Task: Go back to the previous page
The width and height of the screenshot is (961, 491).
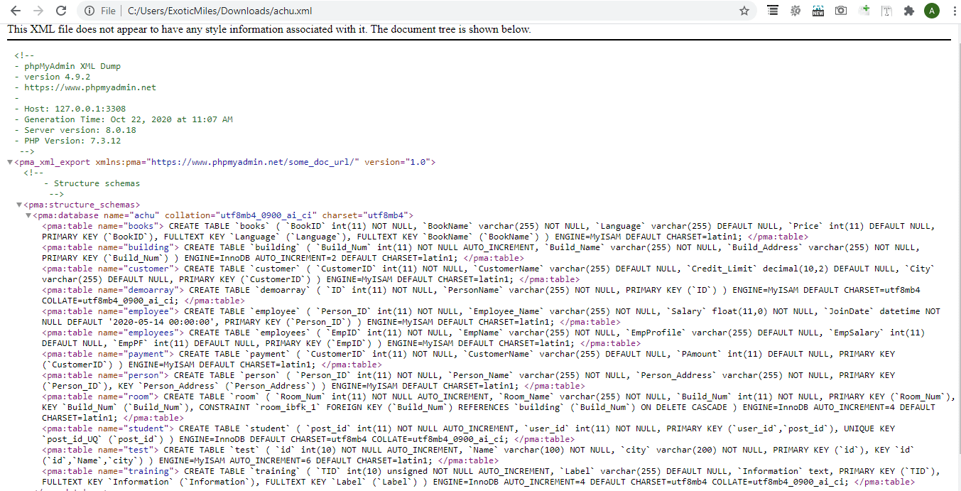Action: click(16, 11)
